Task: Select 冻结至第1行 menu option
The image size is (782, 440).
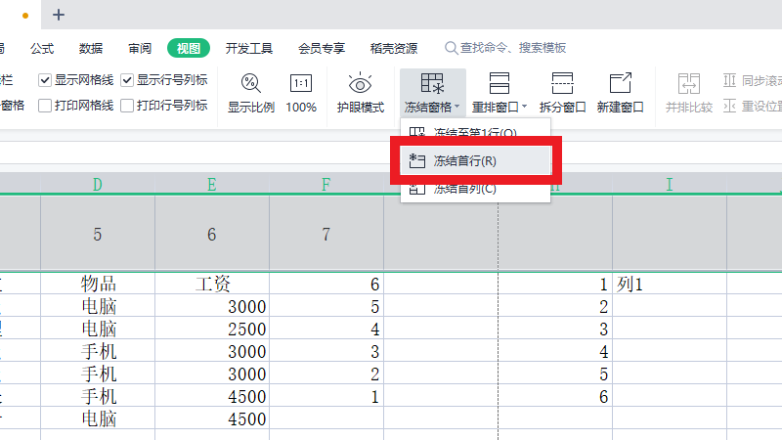Action: (x=475, y=133)
